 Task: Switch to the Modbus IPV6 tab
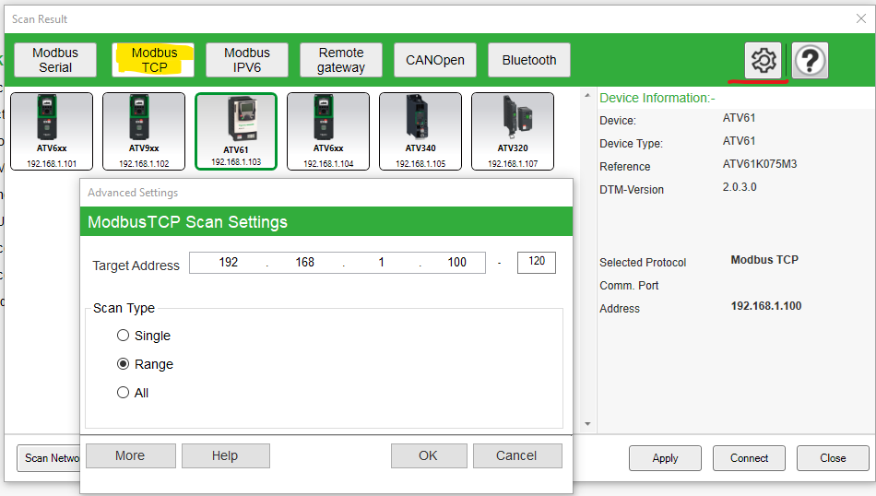pos(247,60)
